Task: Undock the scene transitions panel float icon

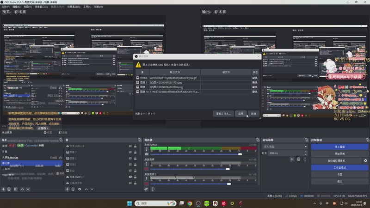Action: 306,140
